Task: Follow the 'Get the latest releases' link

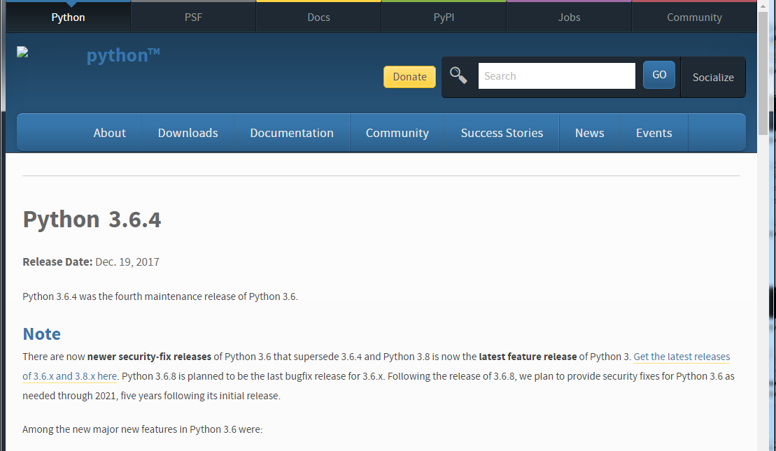Action: [x=682, y=357]
